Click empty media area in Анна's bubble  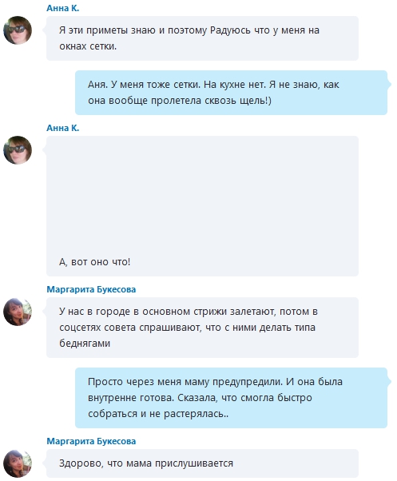202,197
